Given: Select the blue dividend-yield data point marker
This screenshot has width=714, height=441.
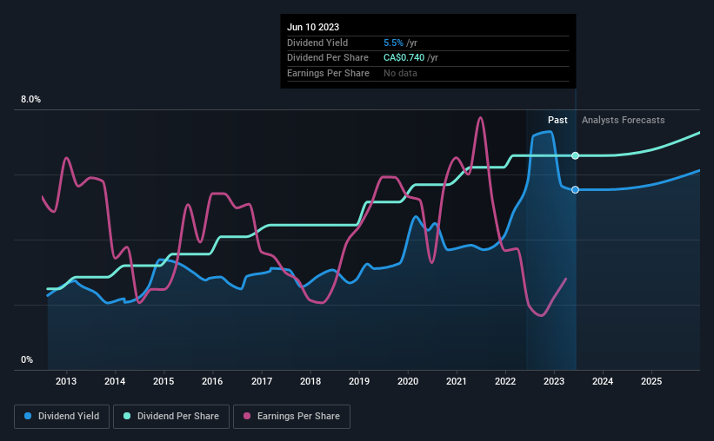Looking at the screenshot, I should 575,189.
